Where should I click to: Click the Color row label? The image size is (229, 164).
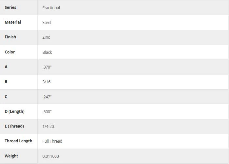(10, 52)
